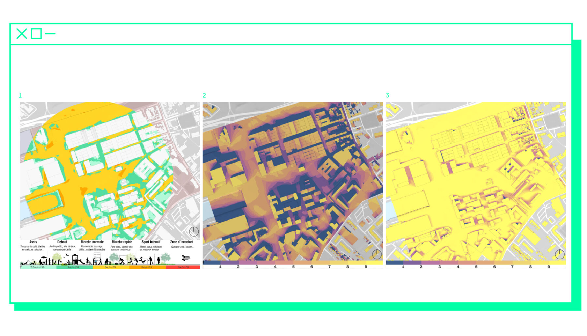Click scale value '9' under map 3
This screenshot has height=336, width=587.
(x=549, y=267)
